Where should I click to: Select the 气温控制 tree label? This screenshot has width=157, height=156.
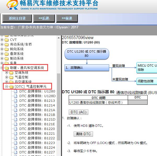coord(21,77)
